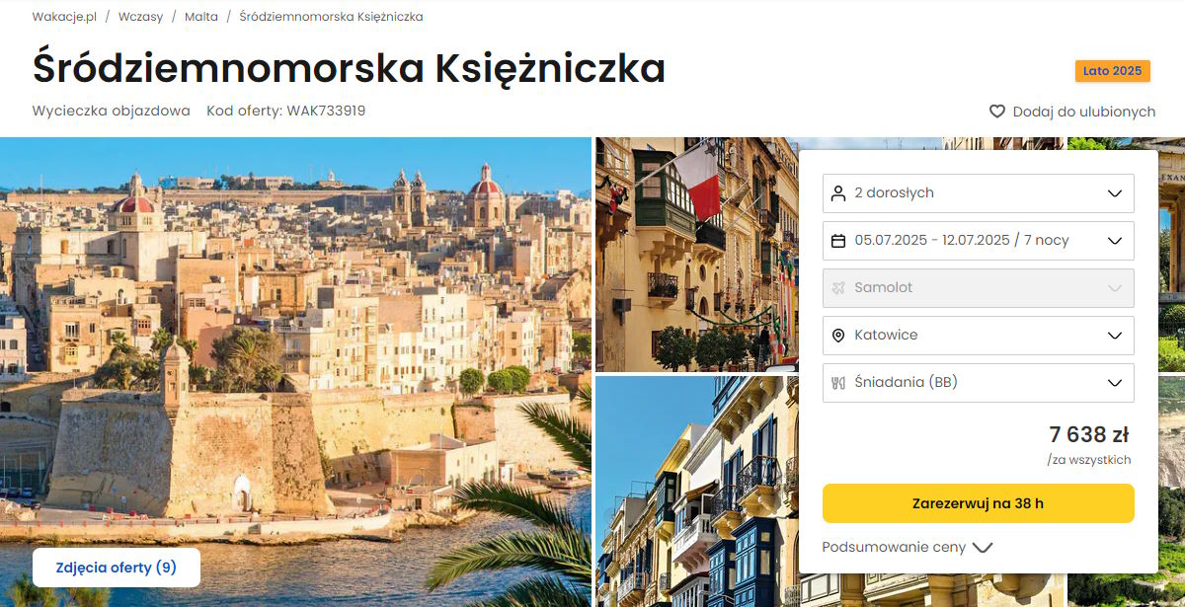1185x607 pixels.
Task: Open the date range dropdown chevron
Action: click(1115, 241)
